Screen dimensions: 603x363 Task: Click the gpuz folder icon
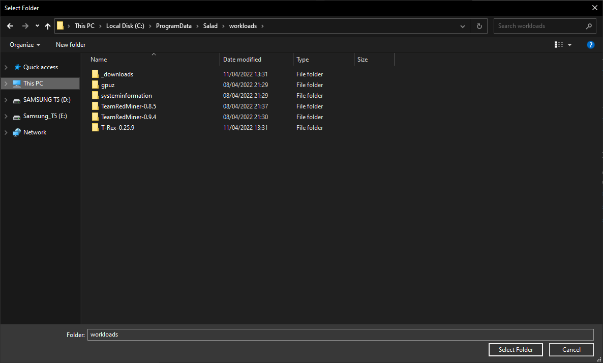(x=95, y=85)
